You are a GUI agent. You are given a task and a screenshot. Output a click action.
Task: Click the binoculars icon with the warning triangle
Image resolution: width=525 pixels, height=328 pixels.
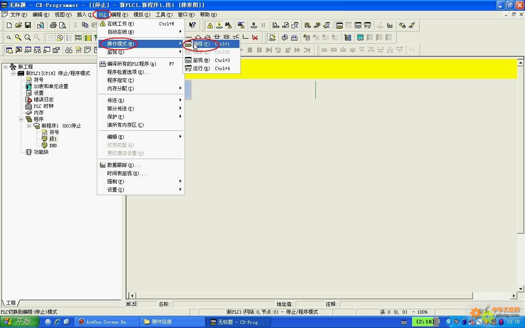tap(228, 25)
